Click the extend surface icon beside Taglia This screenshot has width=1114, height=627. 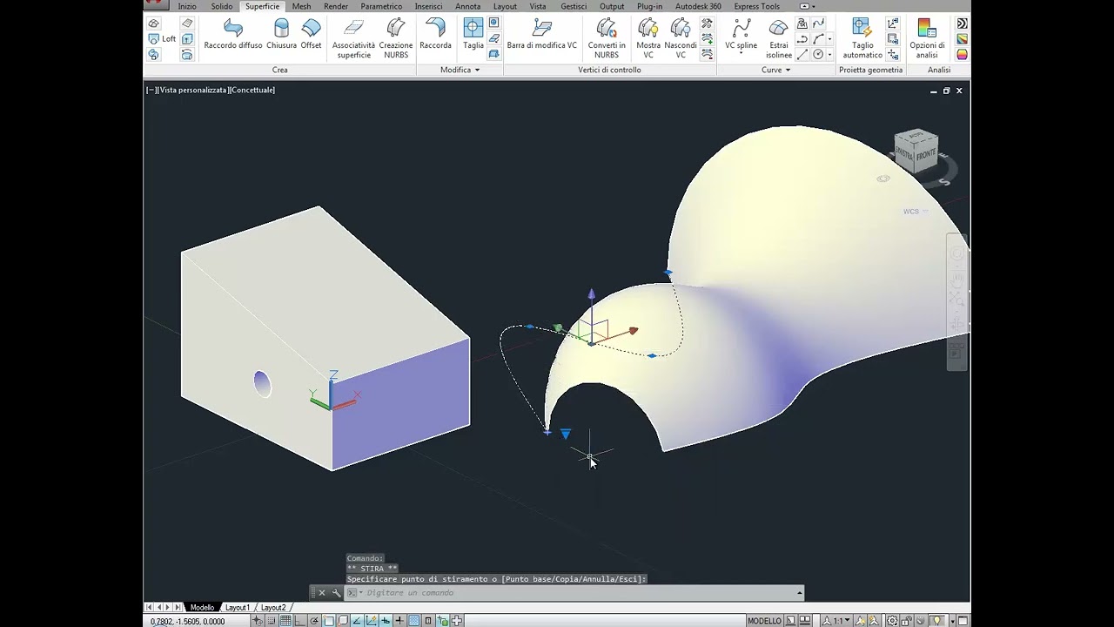(x=493, y=38)
